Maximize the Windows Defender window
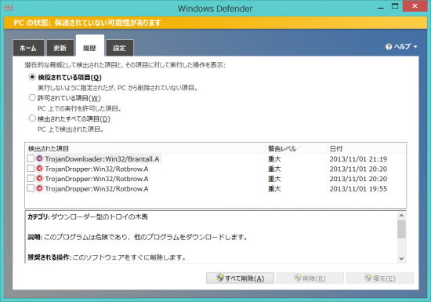Image resolution: width=431 pixels, height=302 pixels. pyautogui.click(x=395, y=6)
